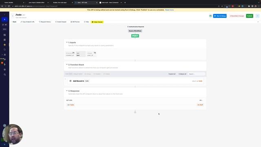This screenshot has width=261, height=147.
Task: Select the created_at timestamp input
Action: [70, 54]
